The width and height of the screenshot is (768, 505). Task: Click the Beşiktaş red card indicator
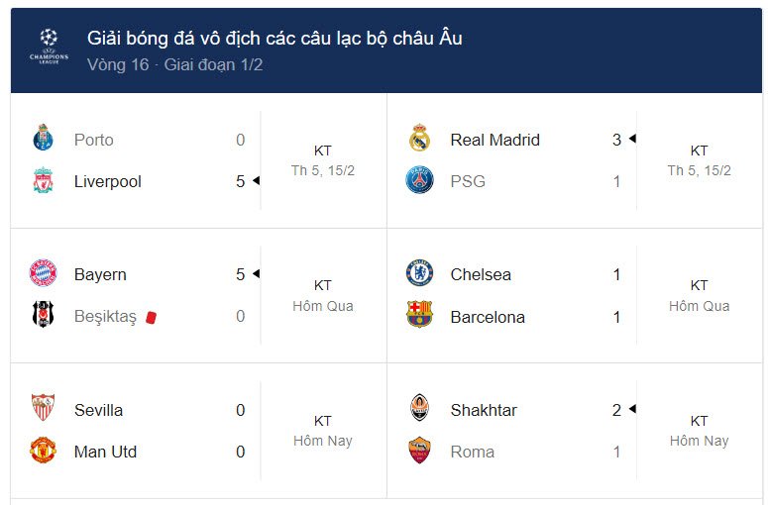tap(151, 318)
